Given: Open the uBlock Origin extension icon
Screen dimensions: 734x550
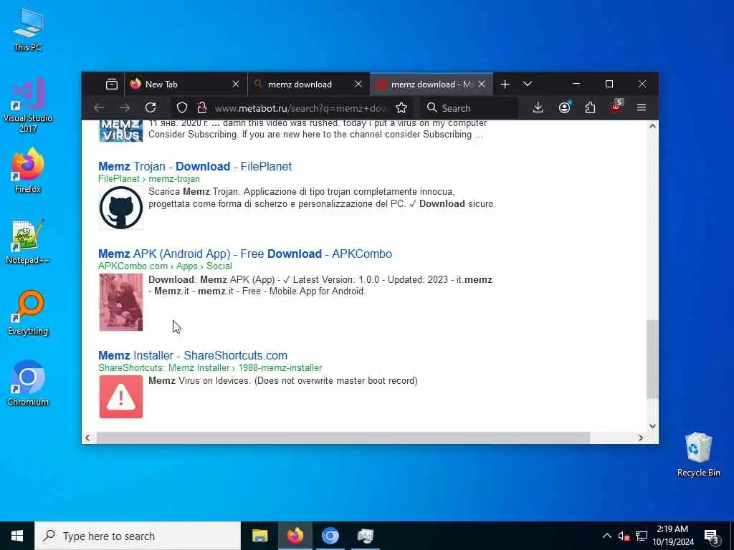Looking at the screenshot, I should (617, 107).
